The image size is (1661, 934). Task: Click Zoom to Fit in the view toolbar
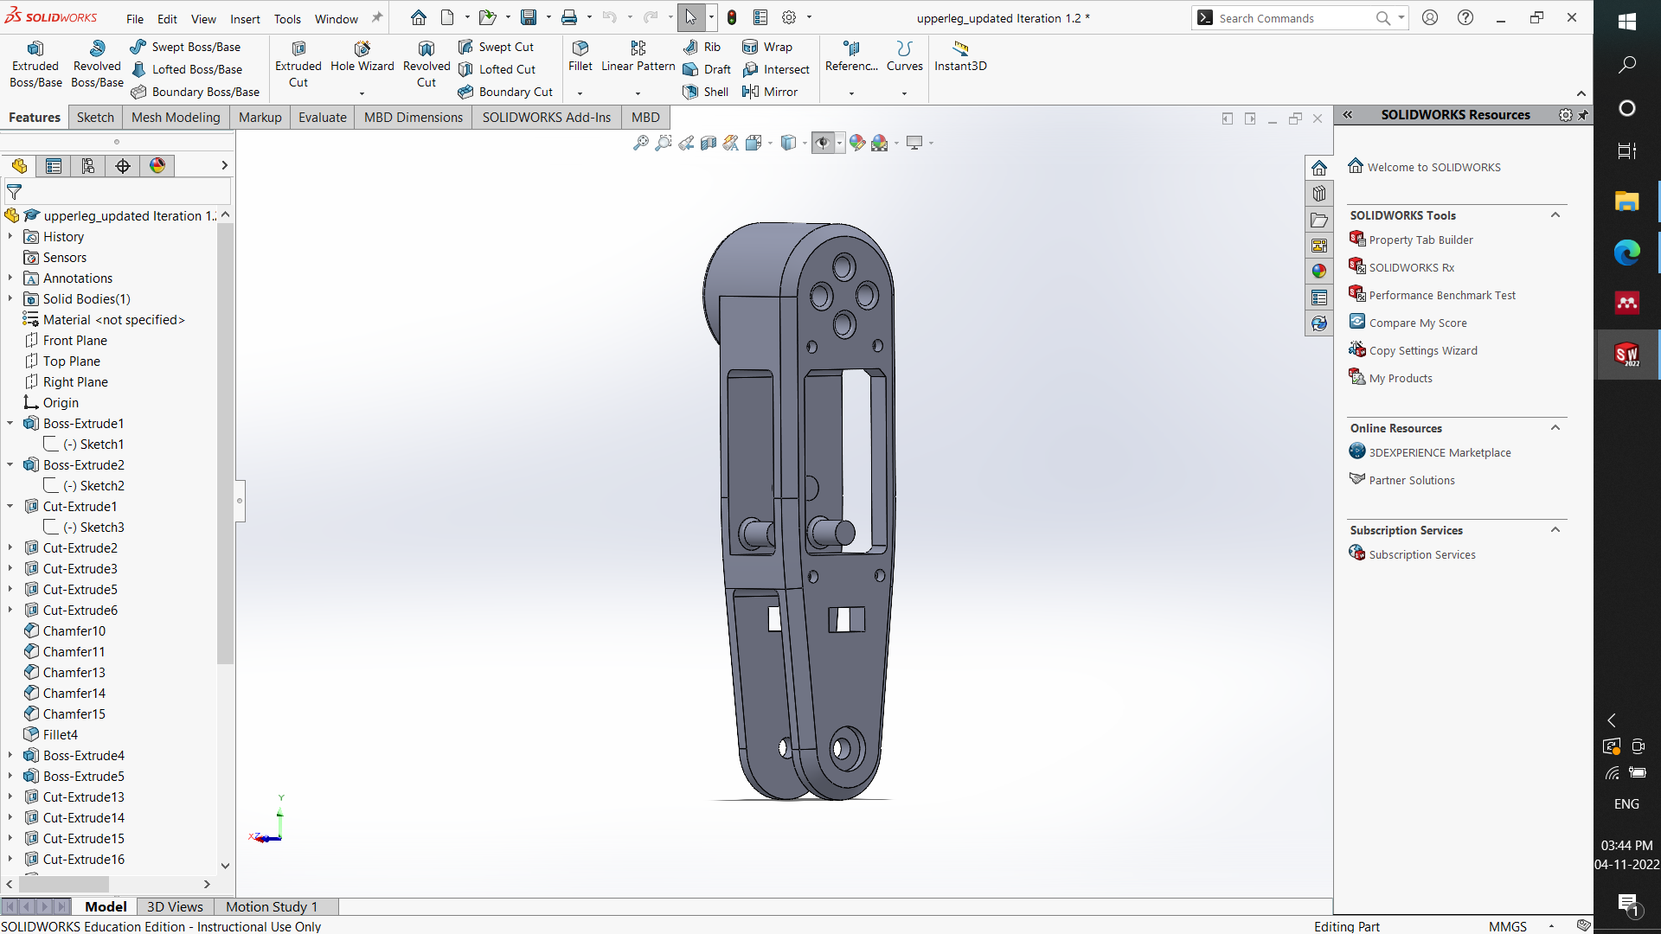[x=641, y=143]
